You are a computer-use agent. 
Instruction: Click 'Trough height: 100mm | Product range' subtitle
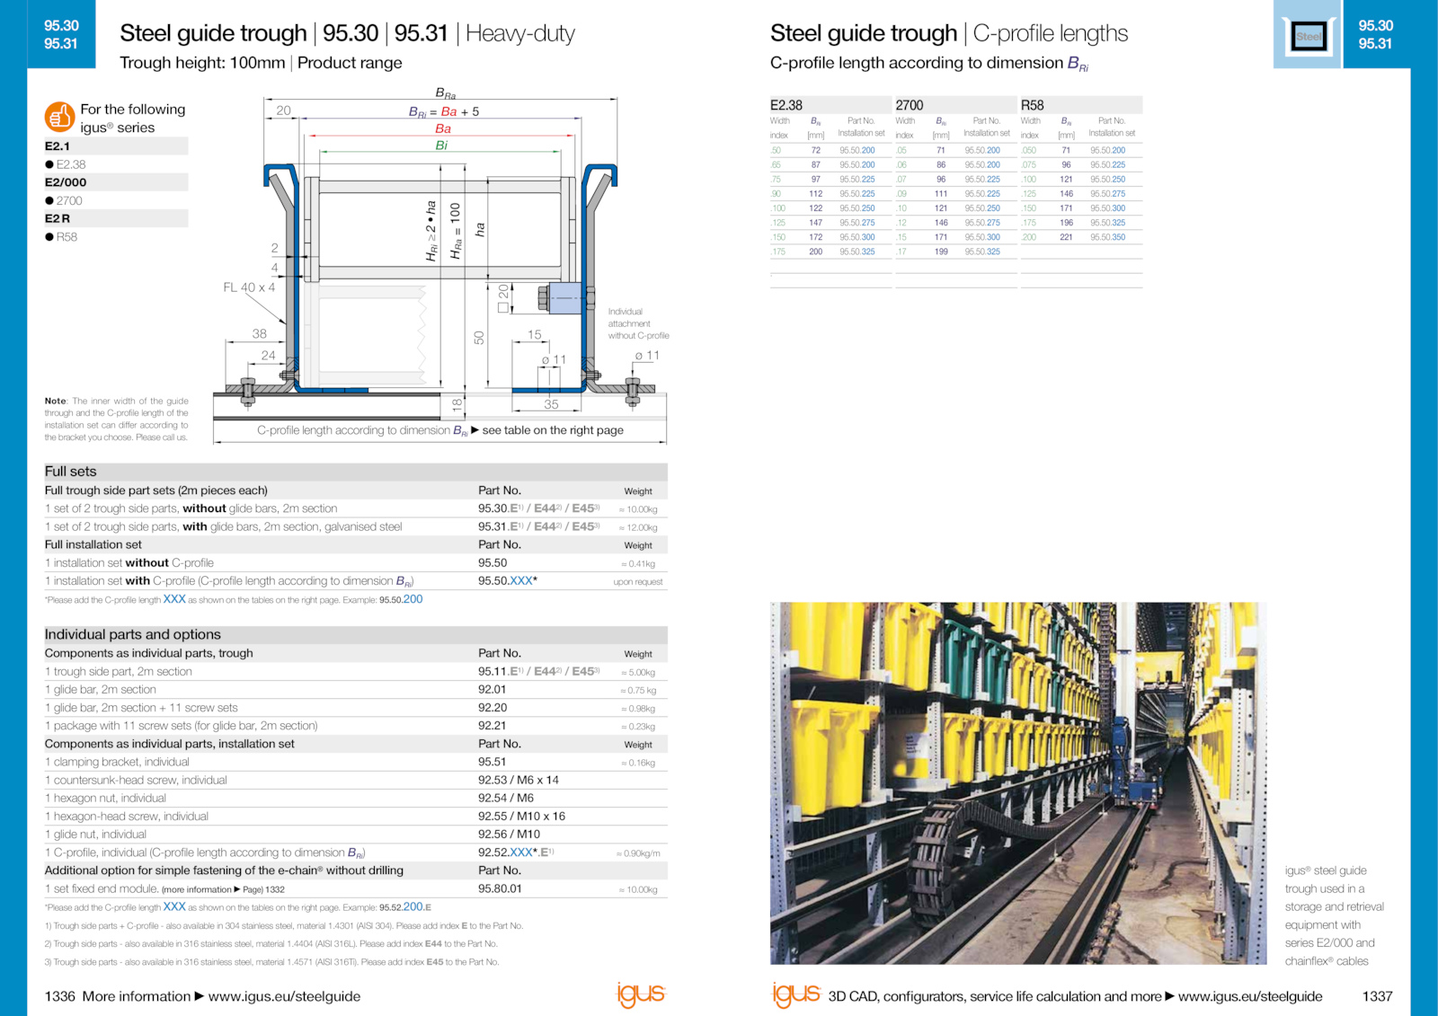pos(261,63)
